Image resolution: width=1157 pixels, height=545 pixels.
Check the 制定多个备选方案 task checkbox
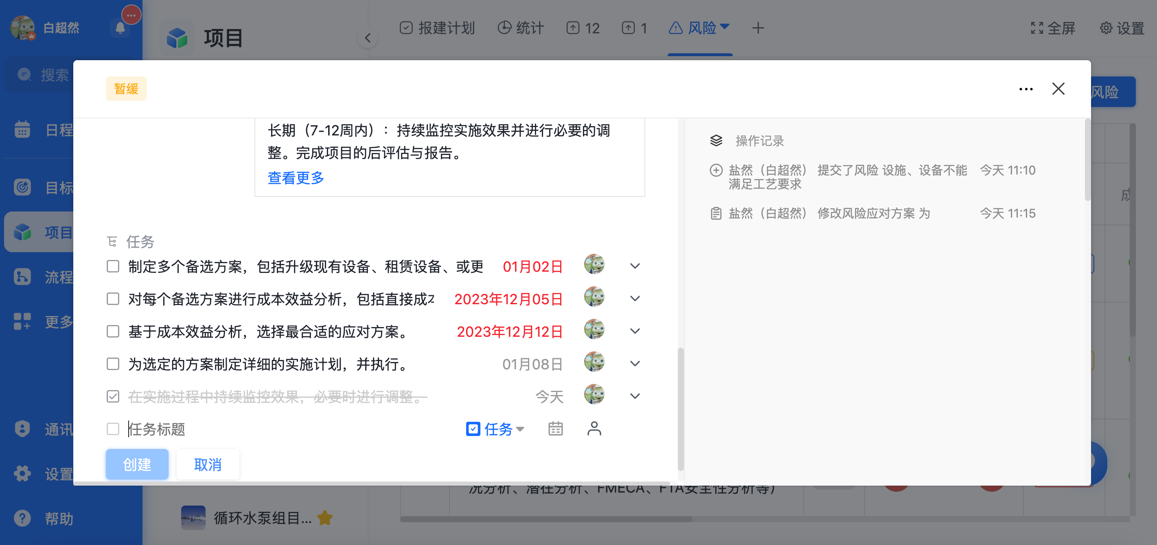[113, 266]
